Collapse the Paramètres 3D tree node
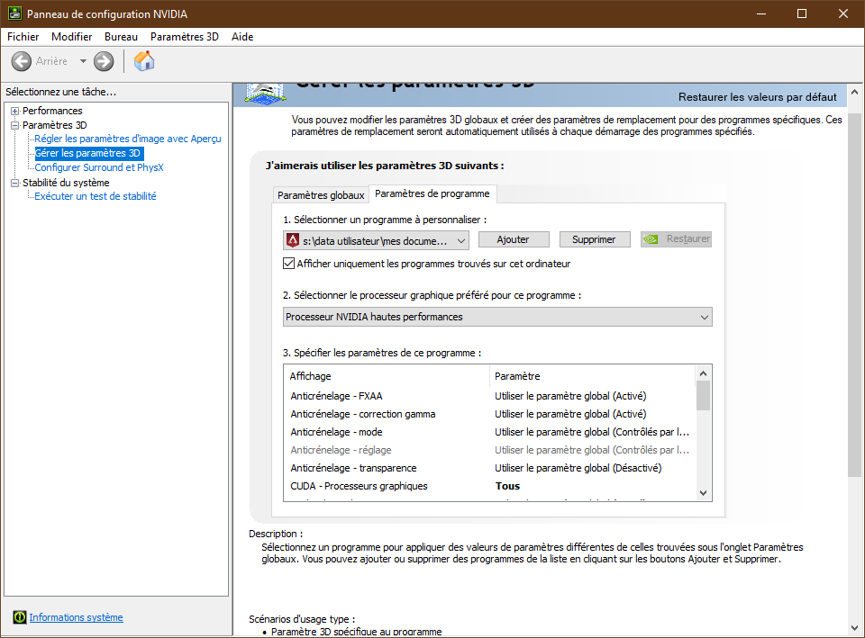This screenshot has width=865, height=638. (x=14, y=125)
